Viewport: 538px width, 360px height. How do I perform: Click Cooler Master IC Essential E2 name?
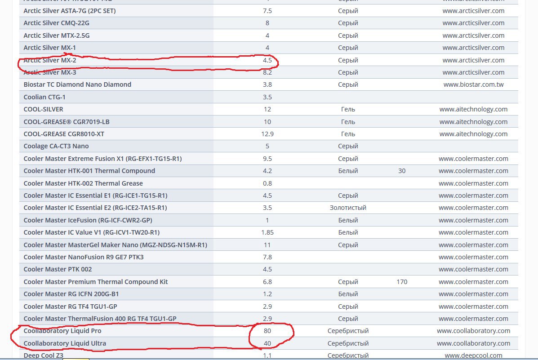click(95, 208)
